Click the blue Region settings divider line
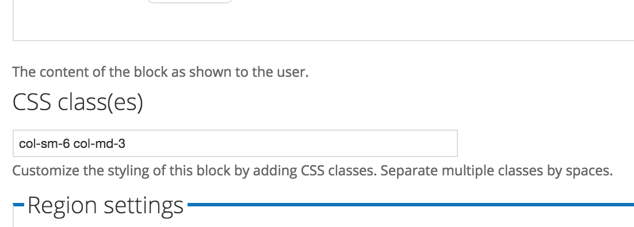Image resolution: width=634 pixels, height=227 pixels. pos(411,205)
